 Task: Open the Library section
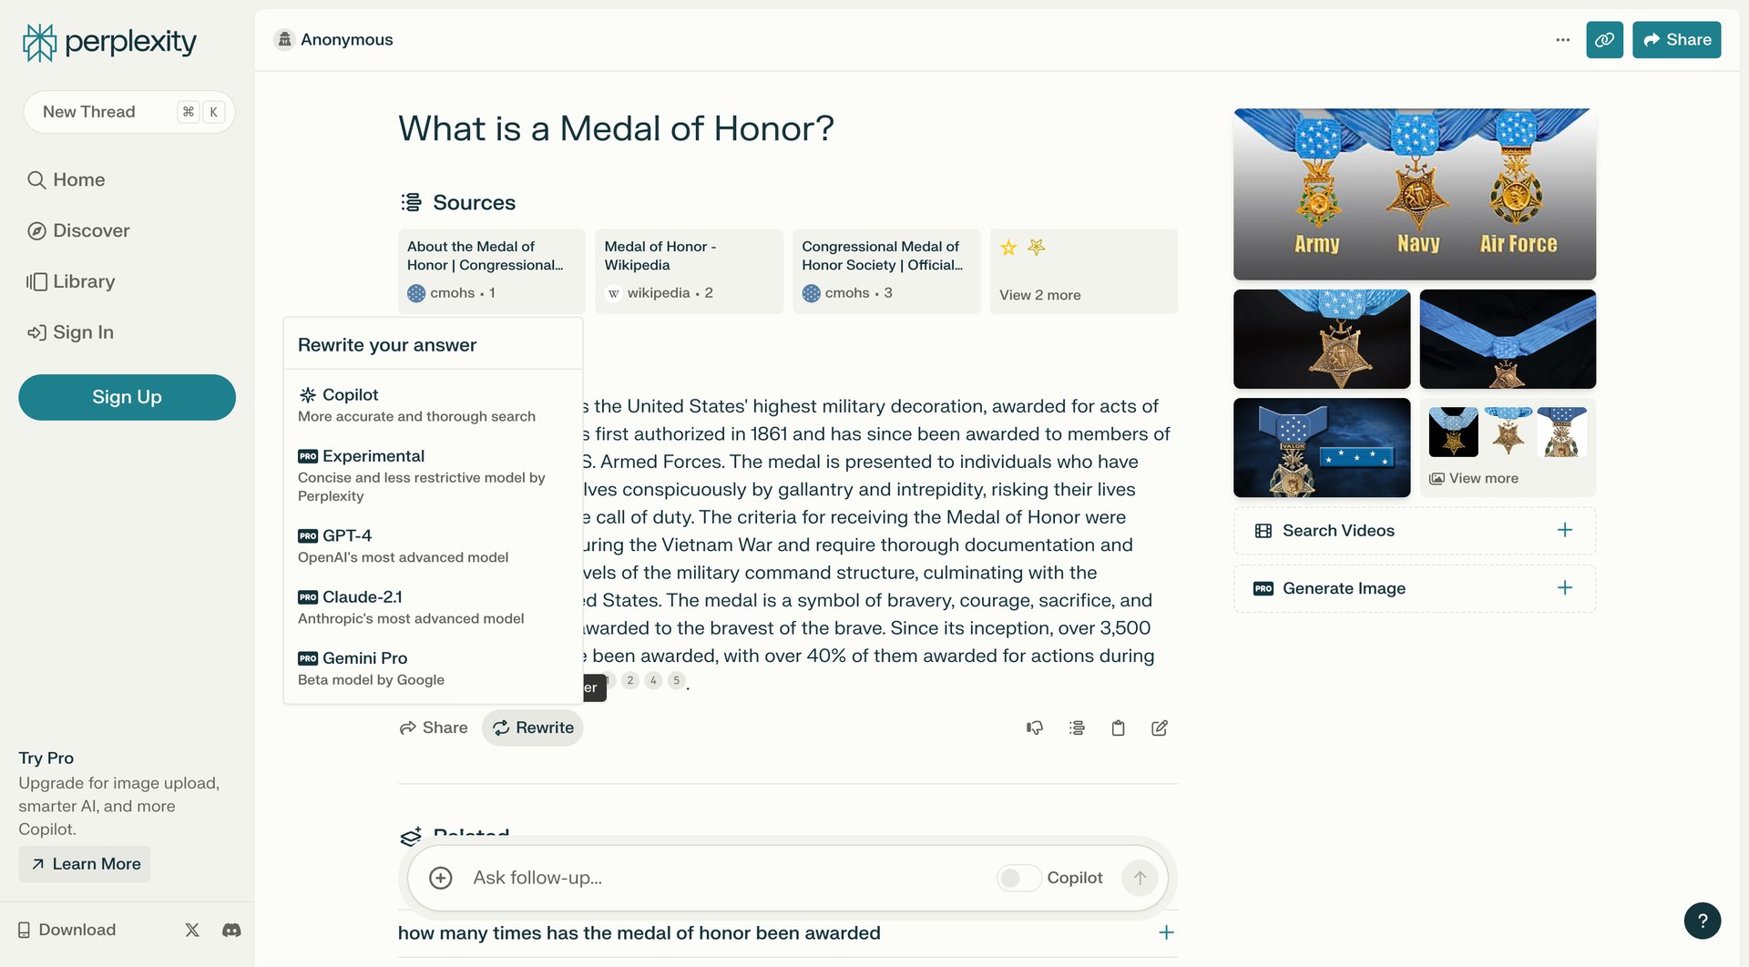tap(82, 281)
